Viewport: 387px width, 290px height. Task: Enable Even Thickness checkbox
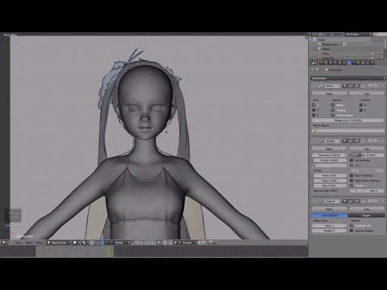pos(352,176)
